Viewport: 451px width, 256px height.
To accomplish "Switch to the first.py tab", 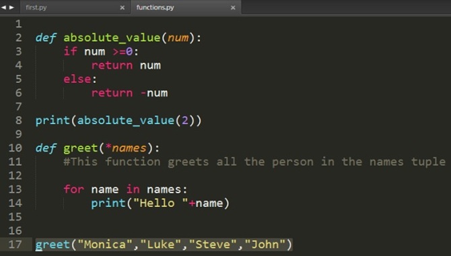I will tap(36, 7).
